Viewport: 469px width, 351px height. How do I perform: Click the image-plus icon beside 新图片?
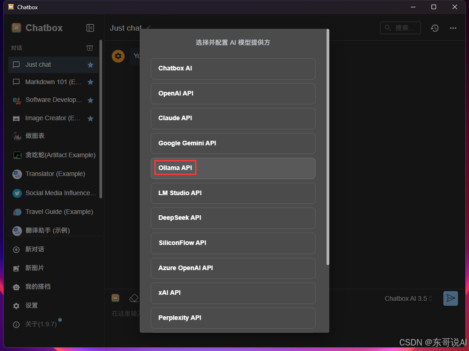click(x=16, y=268)
